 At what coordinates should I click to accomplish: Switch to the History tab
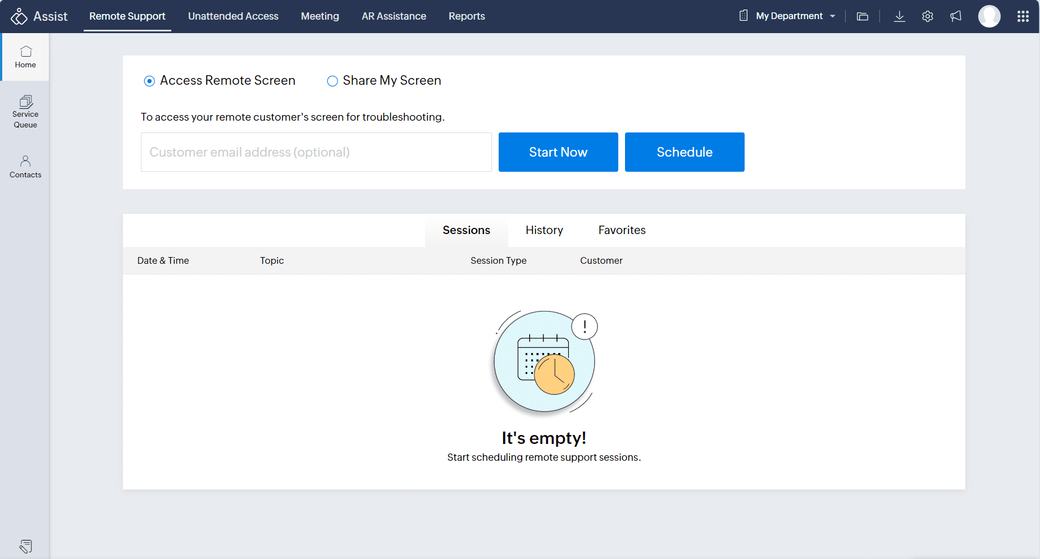(544, 230)
